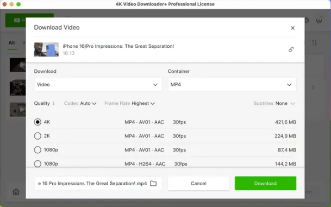Select 1080p H264 quality option
Viewport: 331px width, 207px height.
[38, 164]
